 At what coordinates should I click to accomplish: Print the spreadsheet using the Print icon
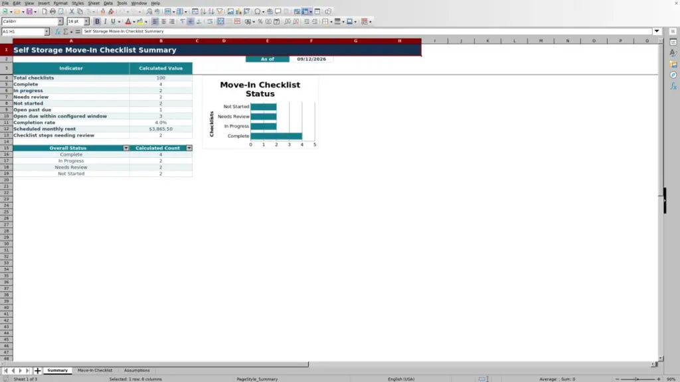coord(52,11)
